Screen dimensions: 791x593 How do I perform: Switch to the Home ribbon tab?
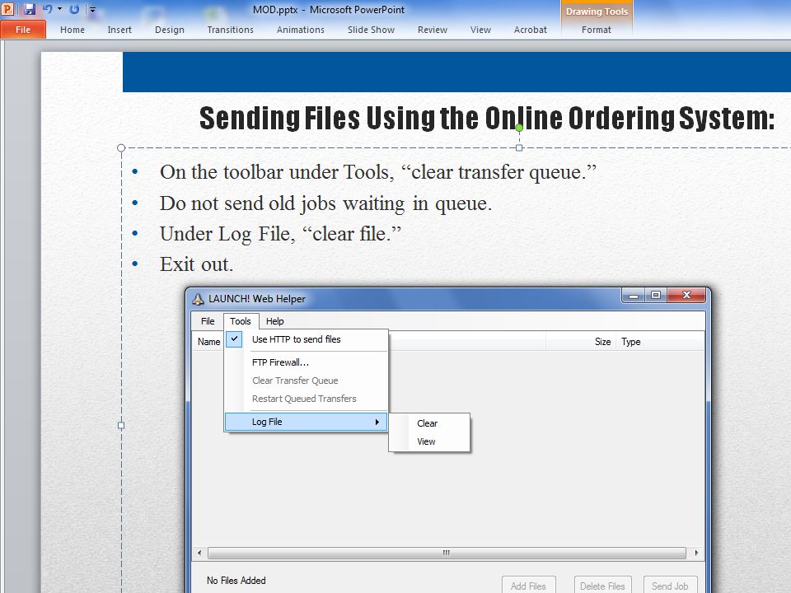coord(73,30)
